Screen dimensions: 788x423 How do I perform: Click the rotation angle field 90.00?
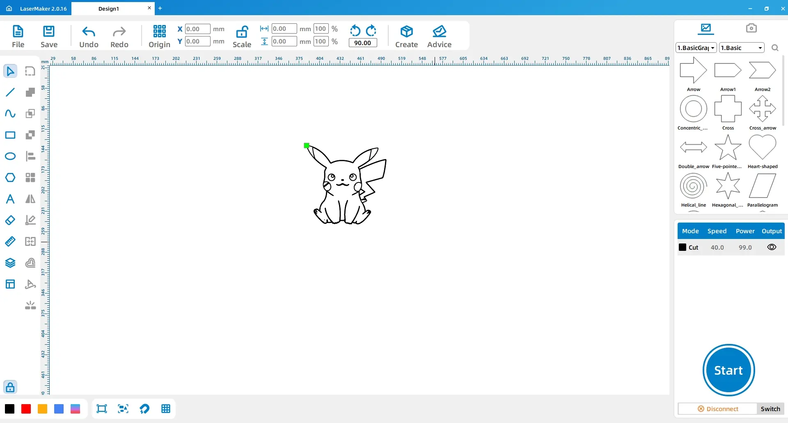pyautogui.click(x=363, y=43)
